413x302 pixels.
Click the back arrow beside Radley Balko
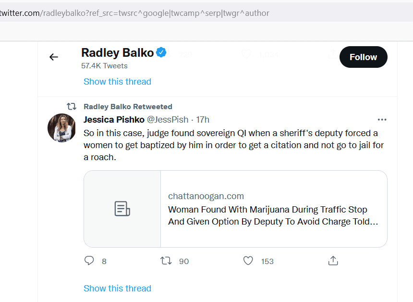(x=54, y=57)
